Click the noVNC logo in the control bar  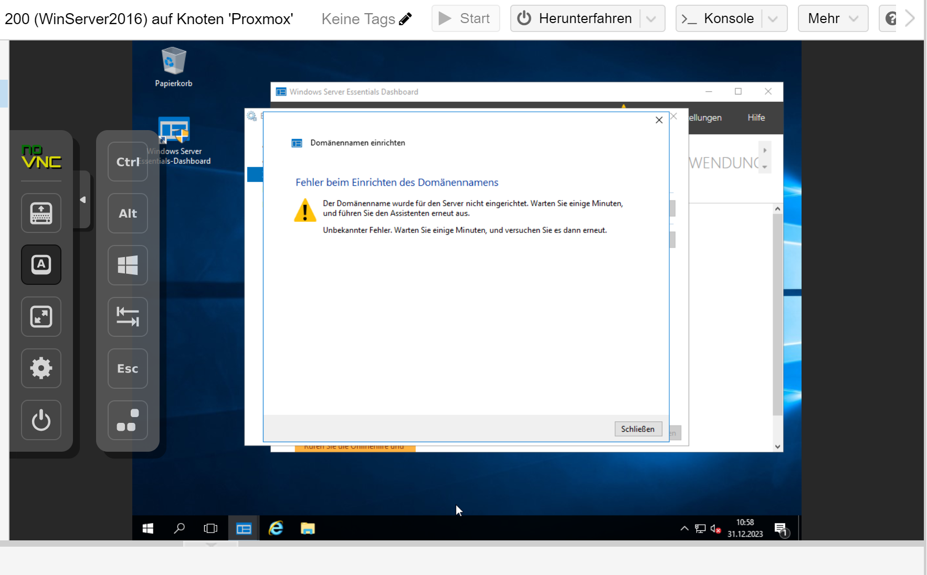[x=41, y=157]
